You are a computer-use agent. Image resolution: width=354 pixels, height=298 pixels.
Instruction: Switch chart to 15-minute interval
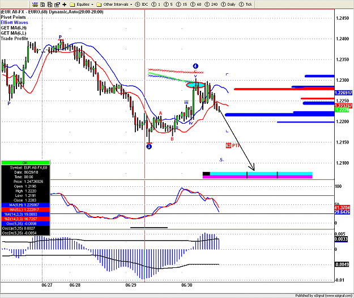coord(181,4)
